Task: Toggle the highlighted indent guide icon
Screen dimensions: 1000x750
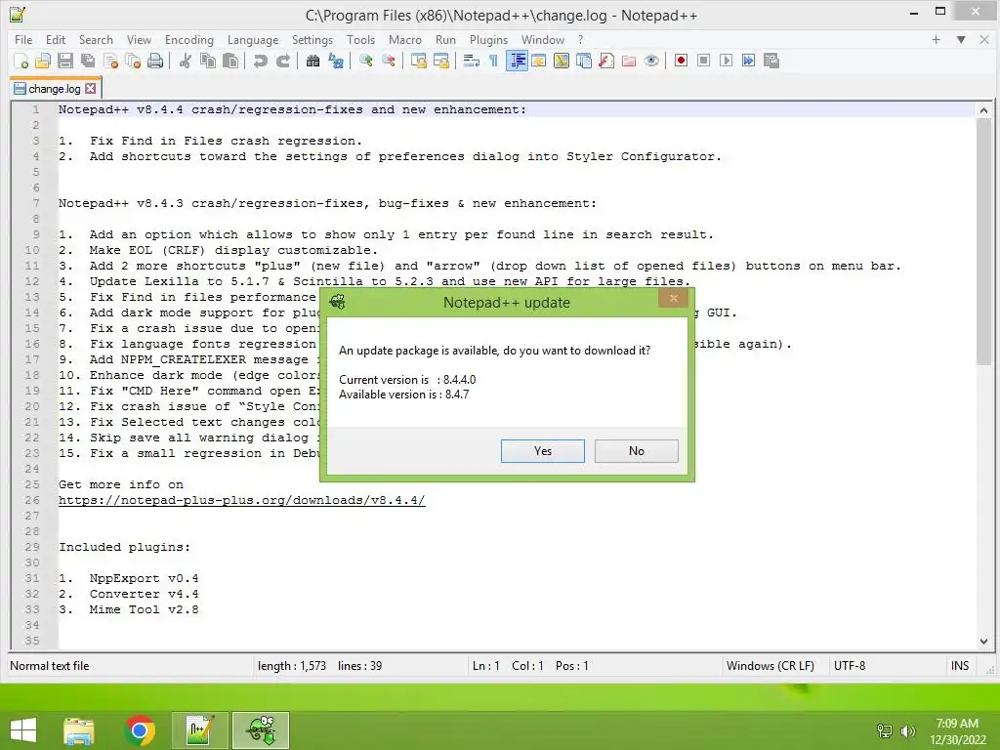Action: pyautogui.click(x=517, y=61)
